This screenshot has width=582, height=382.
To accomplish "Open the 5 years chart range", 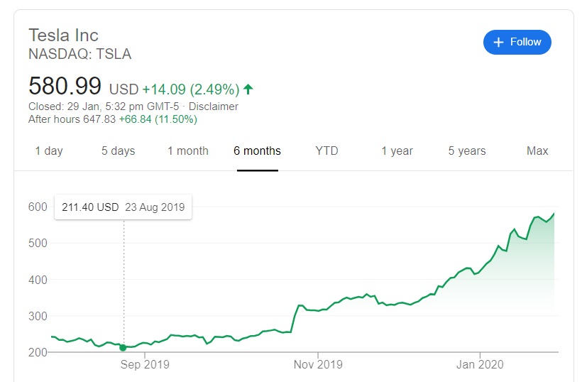I will pos(467,151).
